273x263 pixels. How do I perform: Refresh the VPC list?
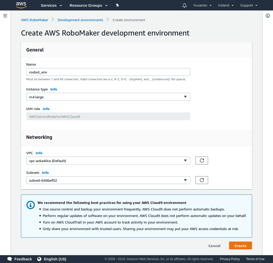(x=202, y=161)
